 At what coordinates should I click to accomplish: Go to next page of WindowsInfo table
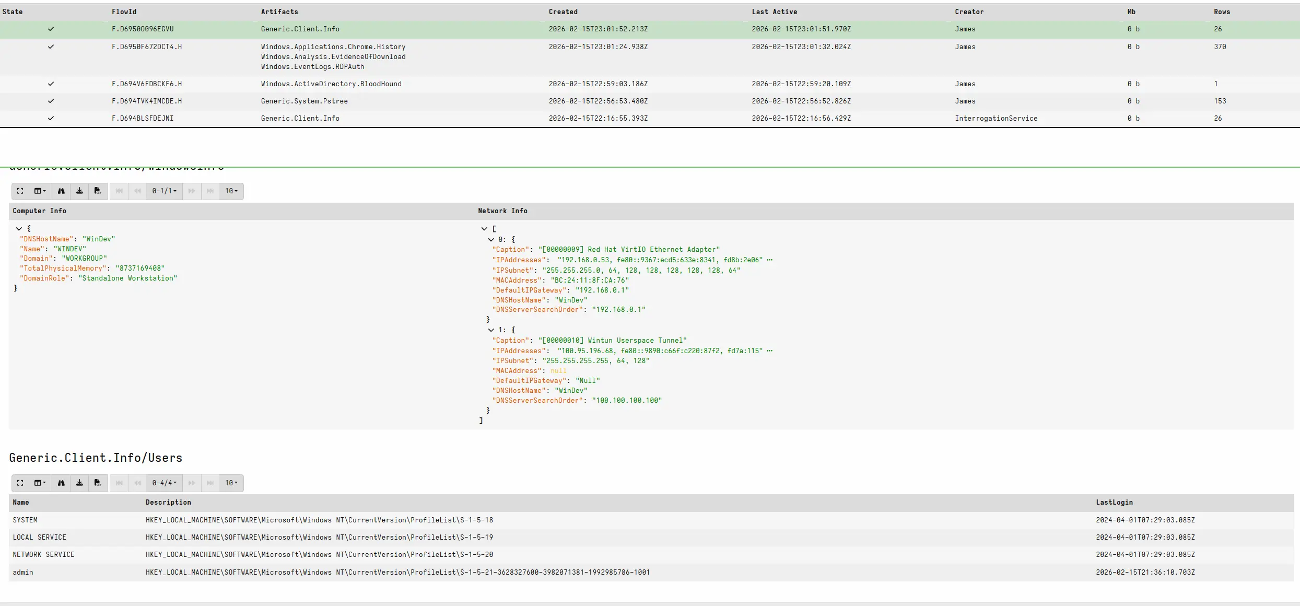[x=192, y=191]
